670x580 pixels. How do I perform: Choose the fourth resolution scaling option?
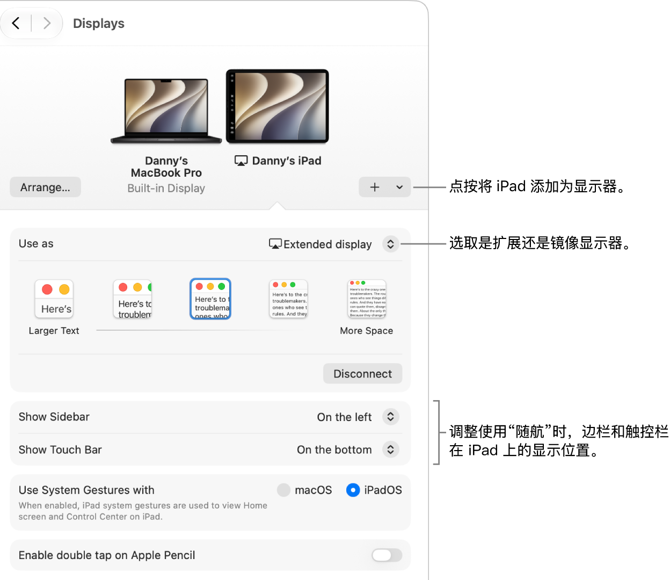point(289,299)
